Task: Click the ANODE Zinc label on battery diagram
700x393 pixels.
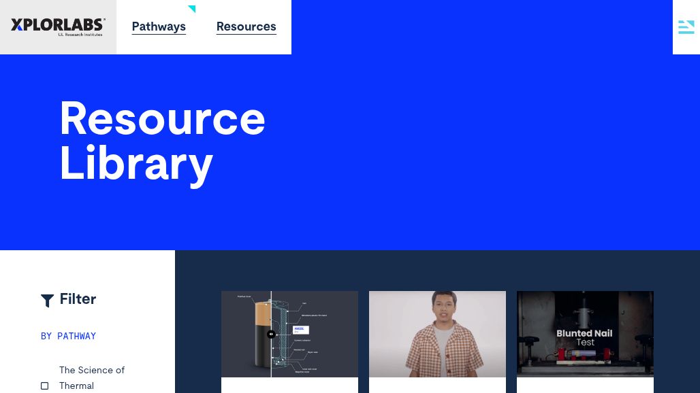Action: click(300, 329)
